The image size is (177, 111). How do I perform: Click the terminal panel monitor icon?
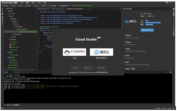[x=171, y=72]
